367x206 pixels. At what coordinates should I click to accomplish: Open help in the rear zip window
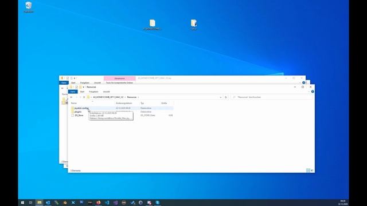[303, 82]
